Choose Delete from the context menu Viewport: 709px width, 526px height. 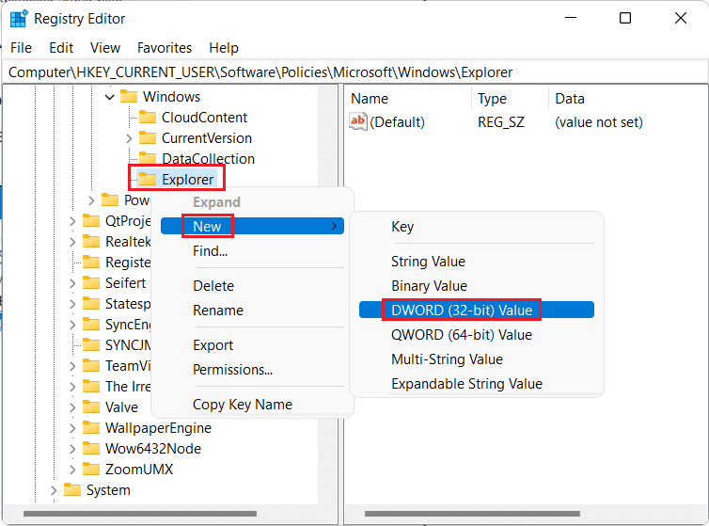[252, 285]
